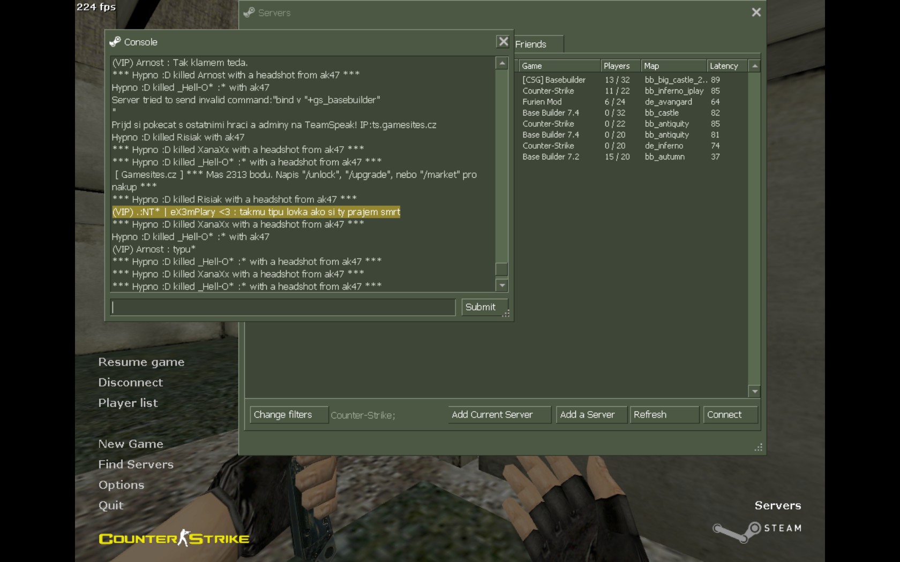Sort servers by Map column
900x562 pixels.
click(x=673, y=66)
